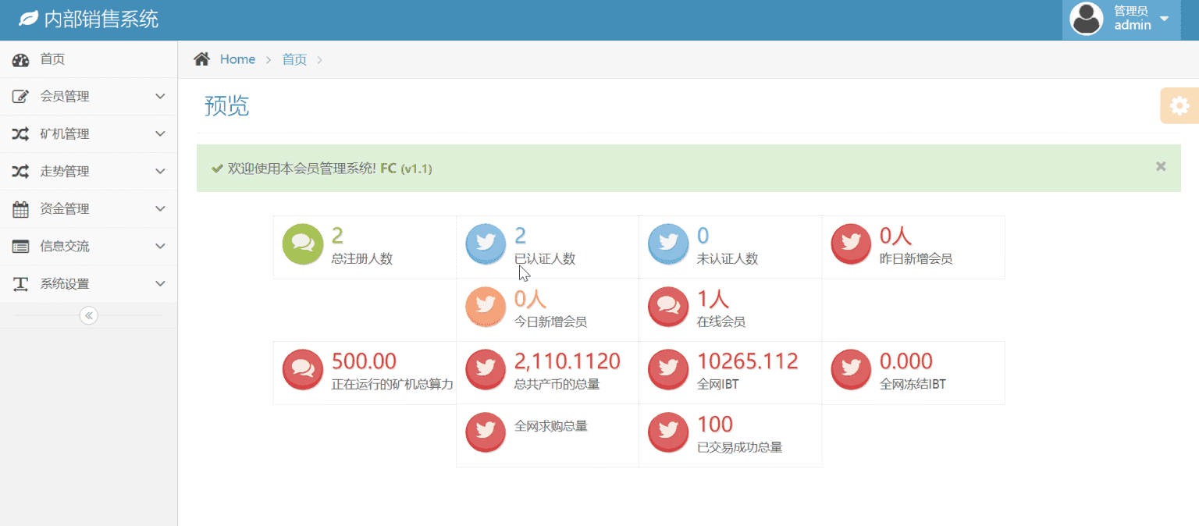The image size is (1199, 526).
Task: Open 资金管理 sidebar menu item
Action: (89, 209)
